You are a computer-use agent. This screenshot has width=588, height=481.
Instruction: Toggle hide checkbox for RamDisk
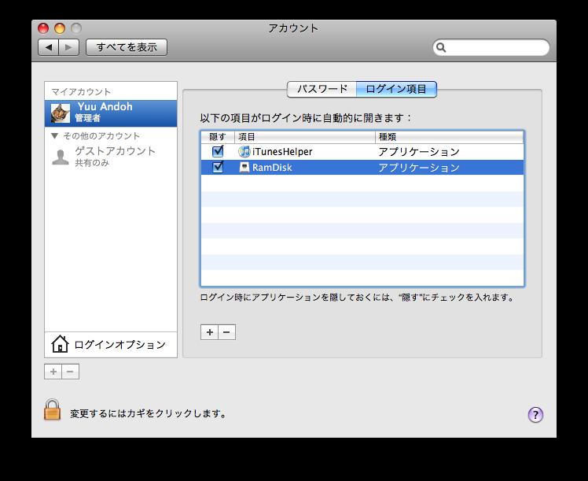click(x=218, y=167)
